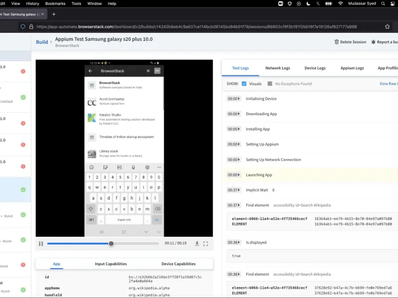Click the Is displayed log entry text
The height and width of the screenshot is (298, 398).
point(256,242)
